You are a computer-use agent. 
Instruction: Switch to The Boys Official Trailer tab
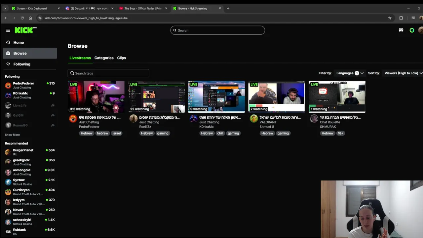(x=143, y=8)
